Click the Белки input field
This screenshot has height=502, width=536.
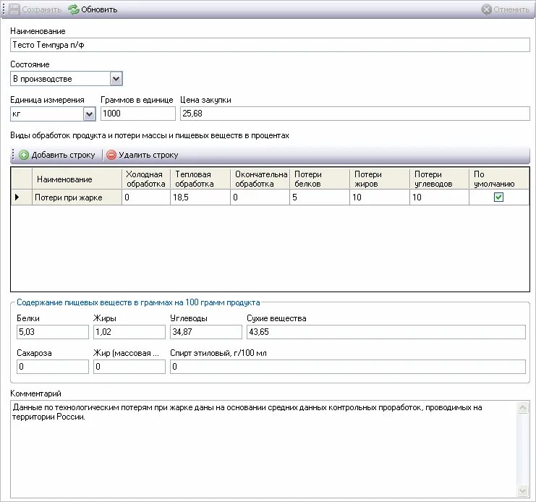coord(53,332)
